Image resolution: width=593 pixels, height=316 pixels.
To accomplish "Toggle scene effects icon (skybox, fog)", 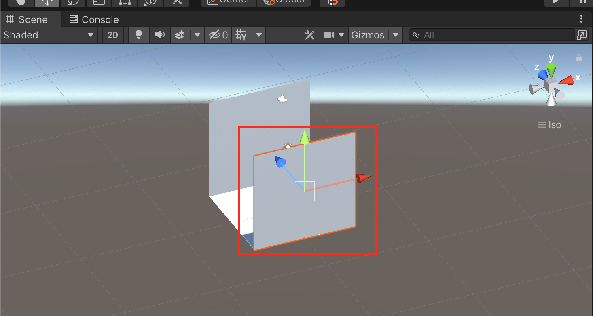I will pos(180,35).
